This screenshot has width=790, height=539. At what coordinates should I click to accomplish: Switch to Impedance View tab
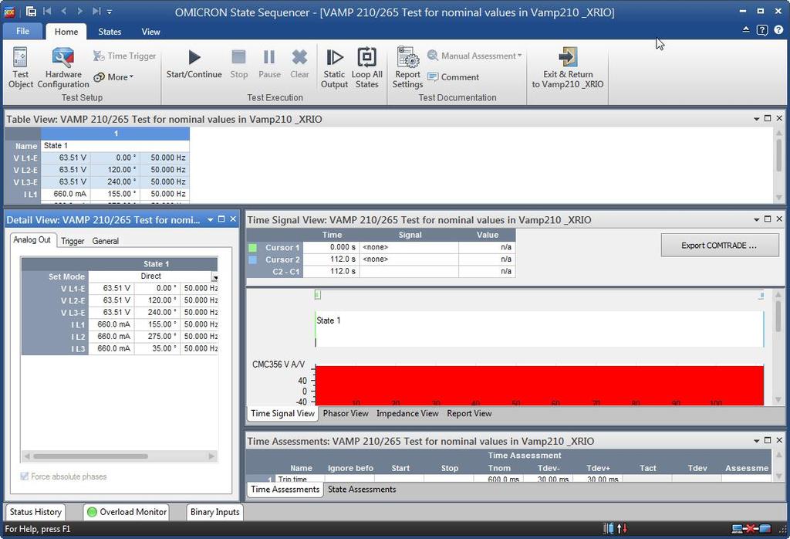click(407, 413)
